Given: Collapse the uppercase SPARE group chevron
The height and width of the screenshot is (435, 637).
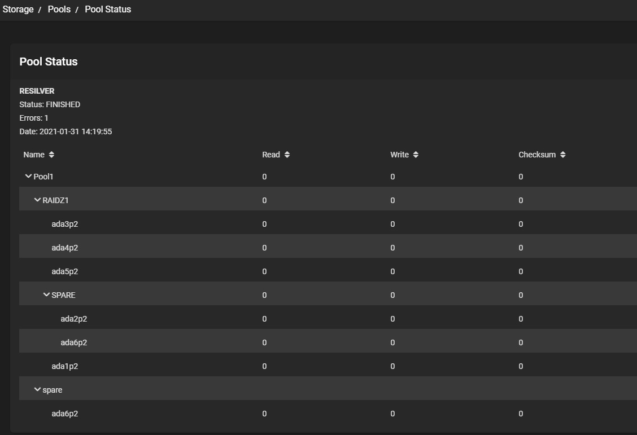Looking at the screenshot, I should tap(46, 295).
